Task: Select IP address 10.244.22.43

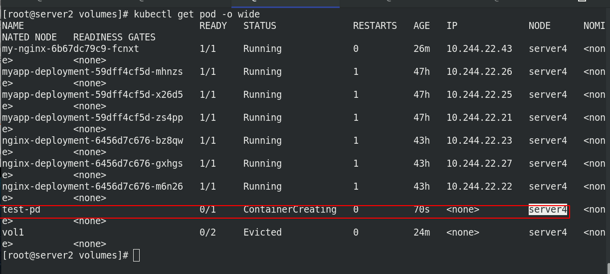Action: coord(479,49)
